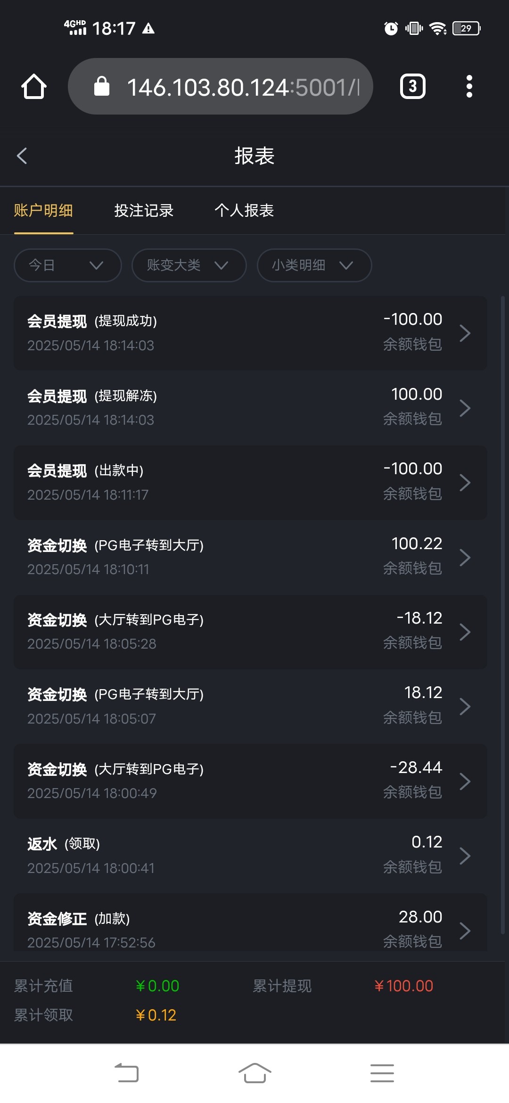Go back using the header back arrow
This screenshot has height=1103, width=509.
click(22, 156)
